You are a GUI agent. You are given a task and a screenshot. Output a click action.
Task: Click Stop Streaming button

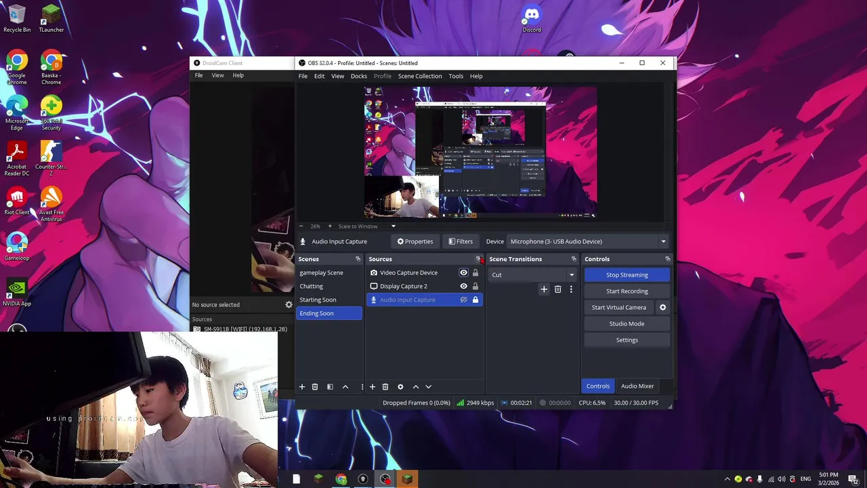(x=627, y=274)
